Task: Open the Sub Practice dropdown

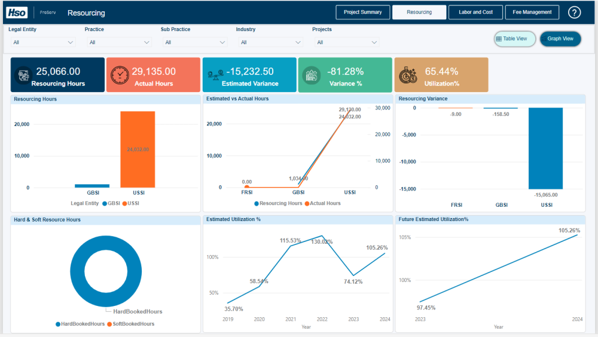Action: click(x=195, y=42)
